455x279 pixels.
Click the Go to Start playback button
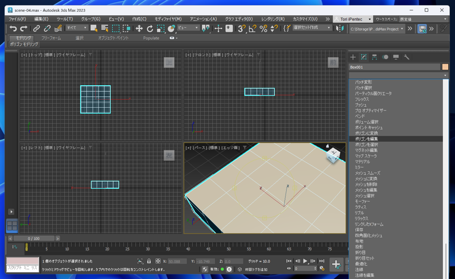coord(289,261)
